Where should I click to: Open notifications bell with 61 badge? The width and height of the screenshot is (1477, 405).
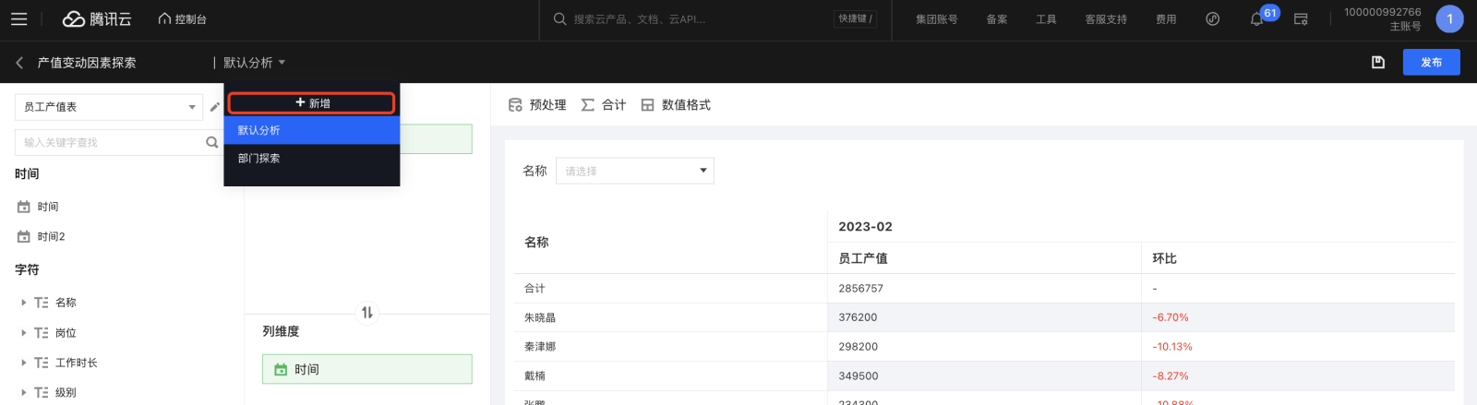pyautogui.click(x=1256, y=18)
